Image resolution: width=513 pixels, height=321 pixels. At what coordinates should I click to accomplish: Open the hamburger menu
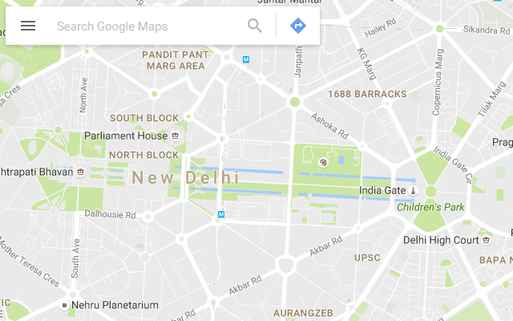28,26
